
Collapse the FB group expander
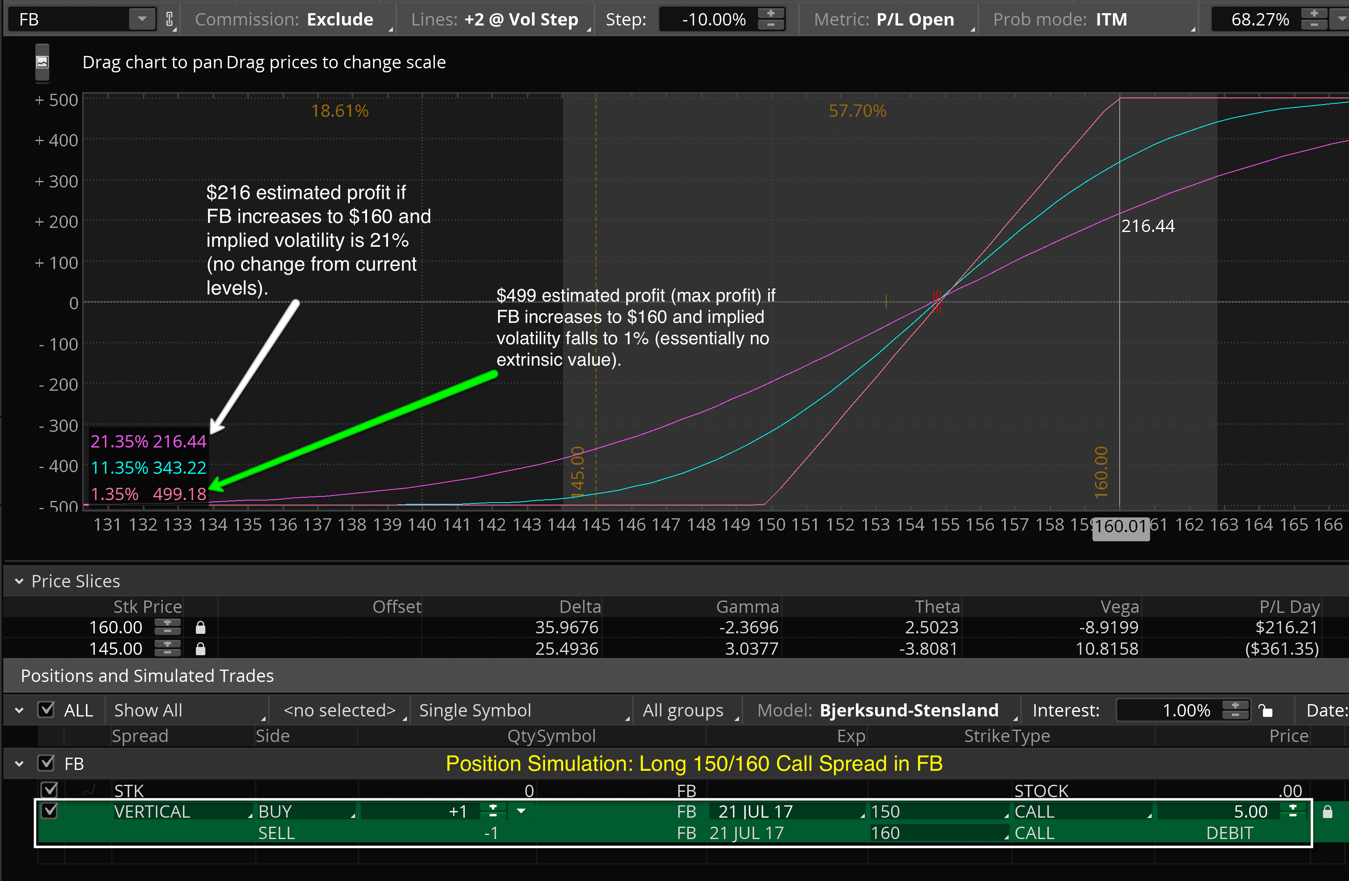19,763
